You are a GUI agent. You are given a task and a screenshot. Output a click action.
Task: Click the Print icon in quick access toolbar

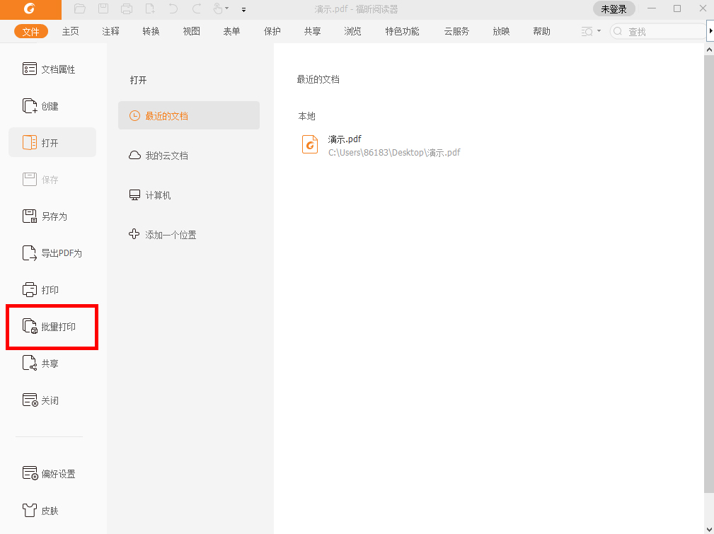pos(126,9)
